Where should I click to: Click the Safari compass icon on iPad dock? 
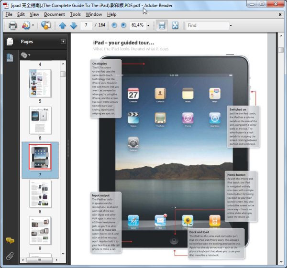point(133,221)
